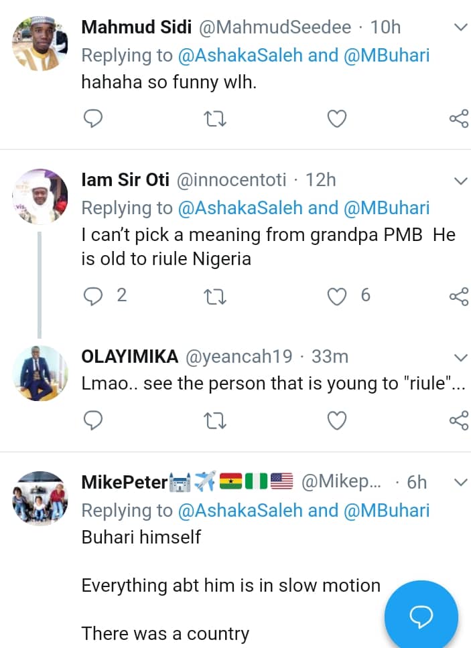The width and height of the screenshot is (471, 648).
Task: Retweet Mahmud Sidi's 'hahaha so funny' tweet
Action: point(214,119)
